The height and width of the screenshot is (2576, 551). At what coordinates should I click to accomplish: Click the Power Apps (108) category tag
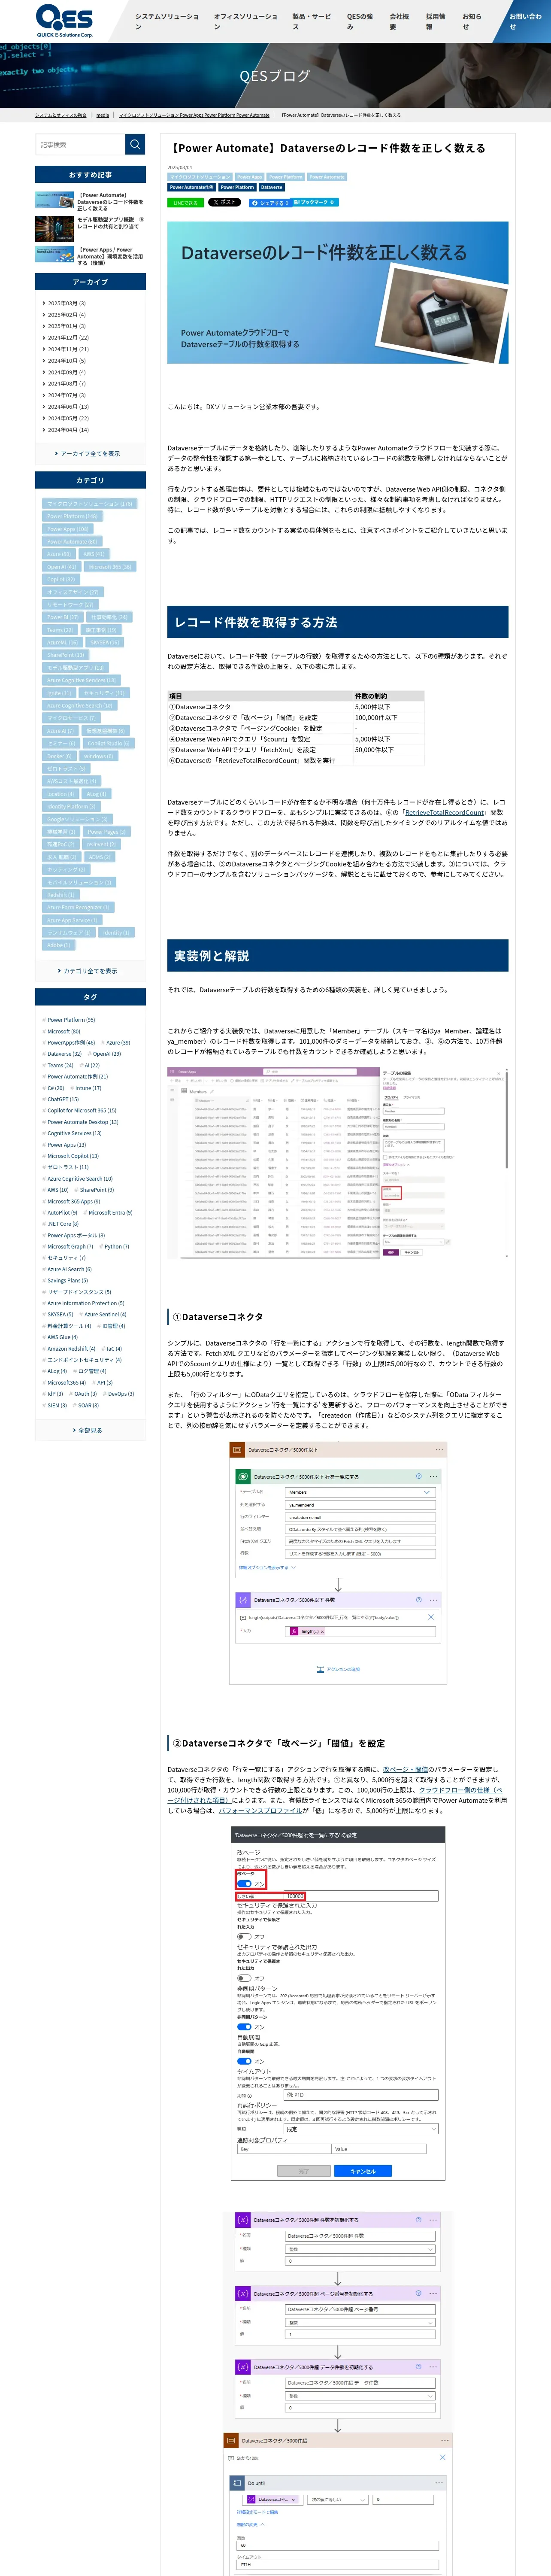coord(68,529)
